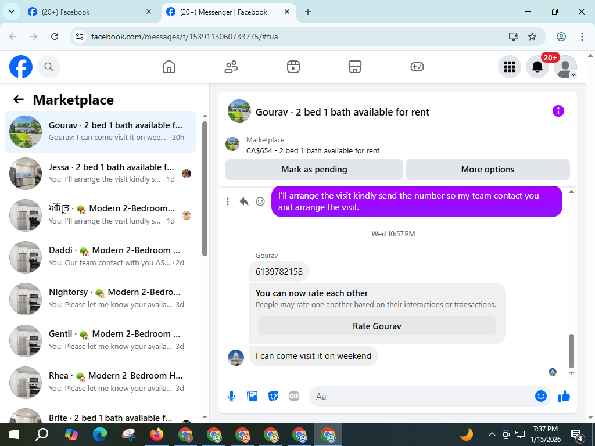The width and height of the screenshot is (595, 446).
Task: Show hidden system tray icons
Action: [492, 434]
